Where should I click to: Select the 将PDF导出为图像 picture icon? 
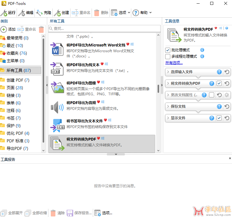(x=57, y=87)
